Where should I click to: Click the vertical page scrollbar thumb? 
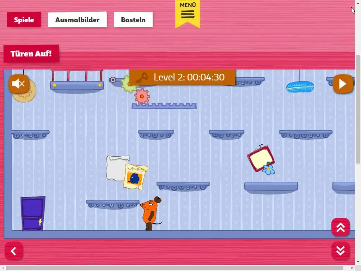pos(358,109)
